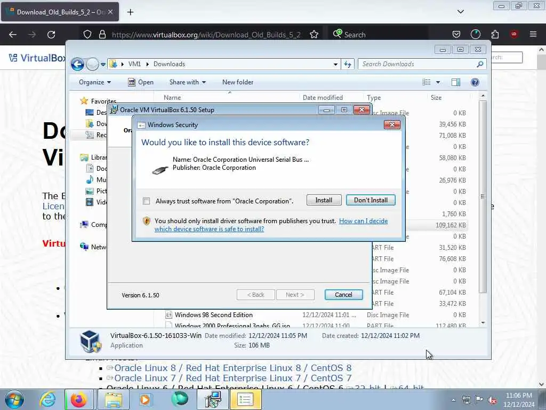This screenshot has width=546, height=410.
Task: Open Oracle Linux 8 download link
Action: click(232, 368)
